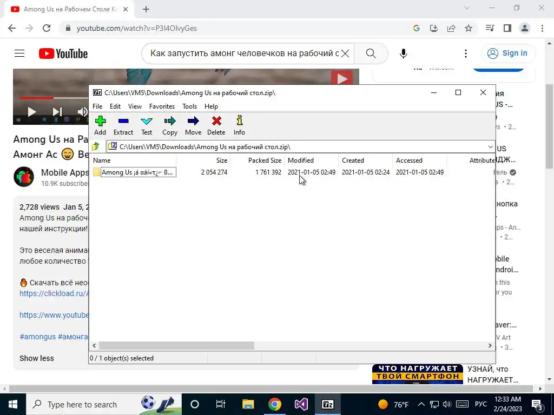Open a new Chrome tab
This screenshot has width=554, height=415.
click(146, 10)
